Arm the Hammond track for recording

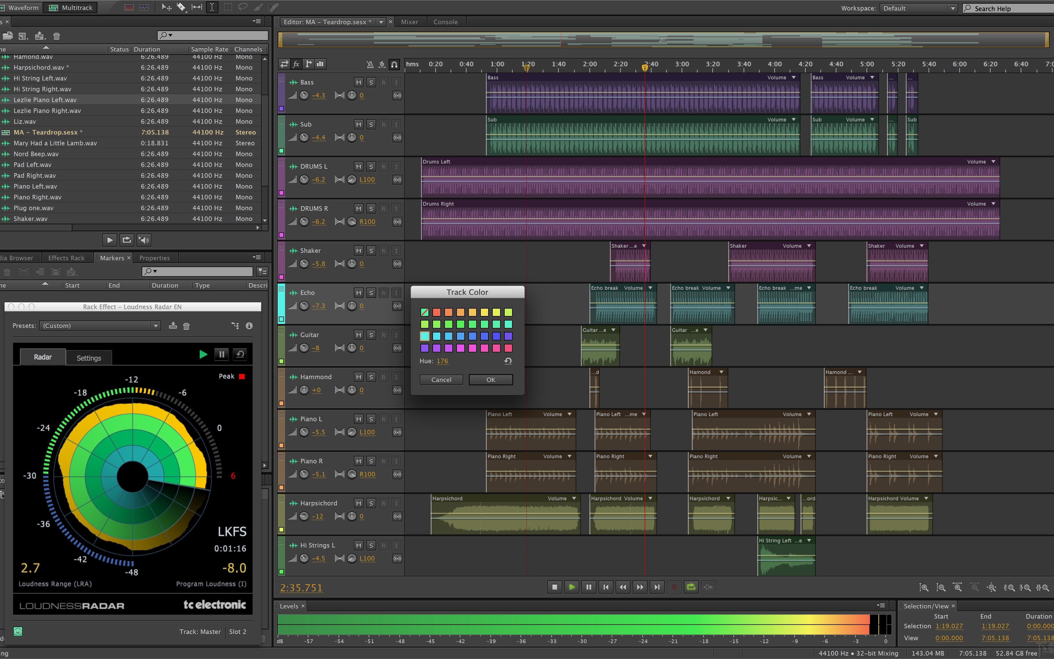[x=383, y=377]
